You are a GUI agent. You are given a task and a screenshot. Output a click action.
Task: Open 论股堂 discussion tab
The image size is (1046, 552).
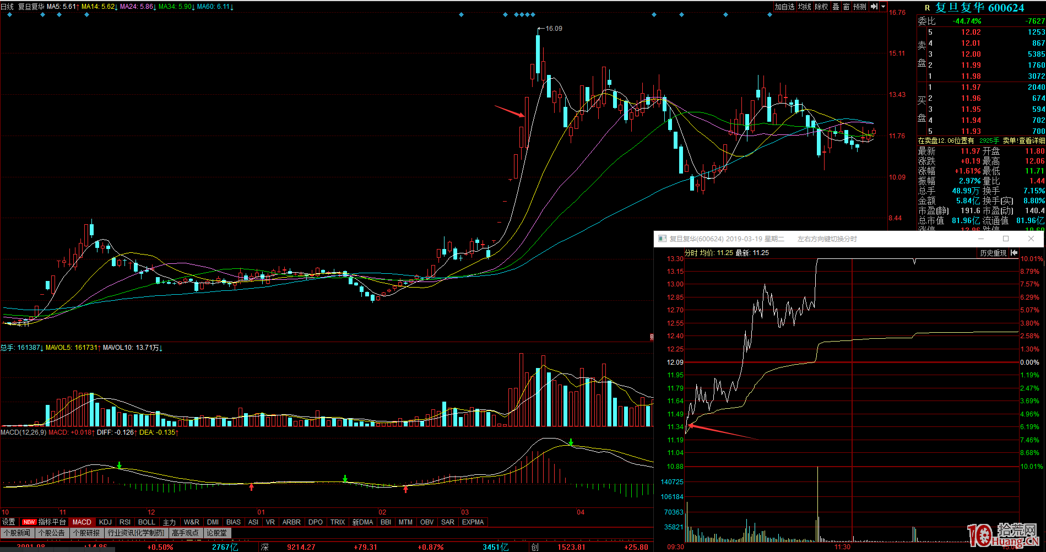pos(216,533)
